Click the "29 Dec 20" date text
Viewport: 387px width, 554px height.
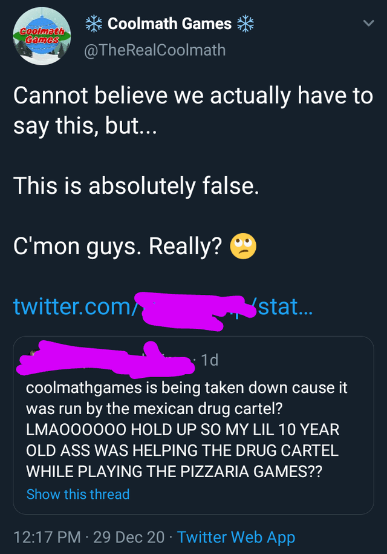[128, 536]
